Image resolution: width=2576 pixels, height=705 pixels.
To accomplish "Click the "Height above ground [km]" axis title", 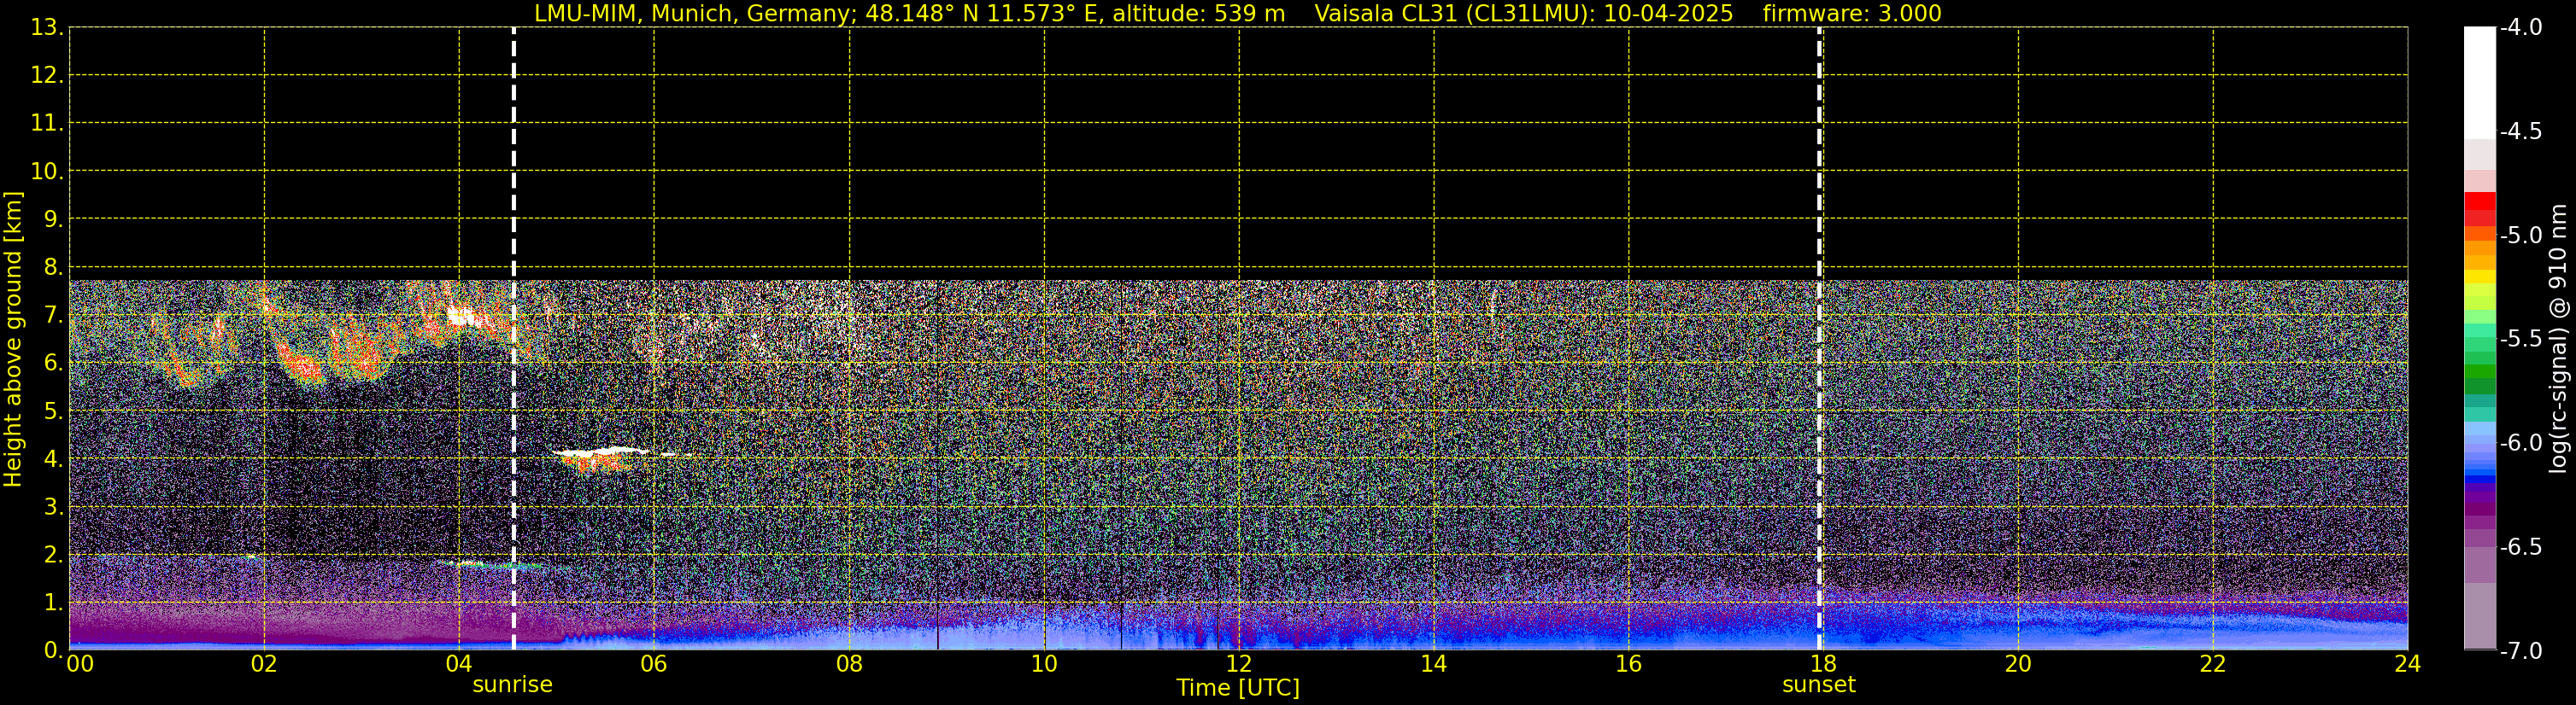I will [x=13, y=340].
